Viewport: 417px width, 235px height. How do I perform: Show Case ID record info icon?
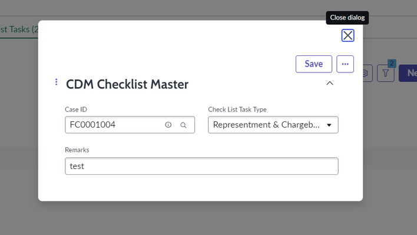tap(168, 125)
